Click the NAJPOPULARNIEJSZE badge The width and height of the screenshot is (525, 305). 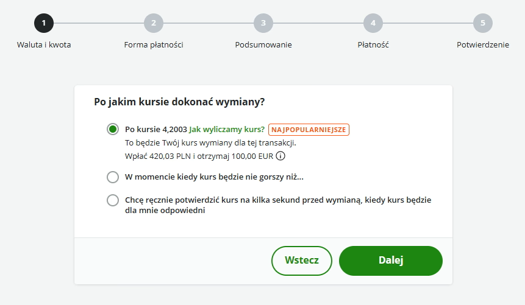(x=309, y=130)
